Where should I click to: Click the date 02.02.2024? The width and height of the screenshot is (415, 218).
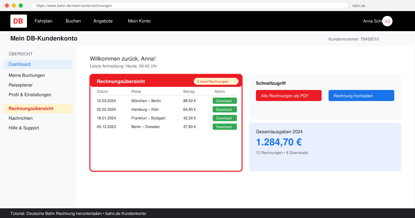click(x=106, y=110)
